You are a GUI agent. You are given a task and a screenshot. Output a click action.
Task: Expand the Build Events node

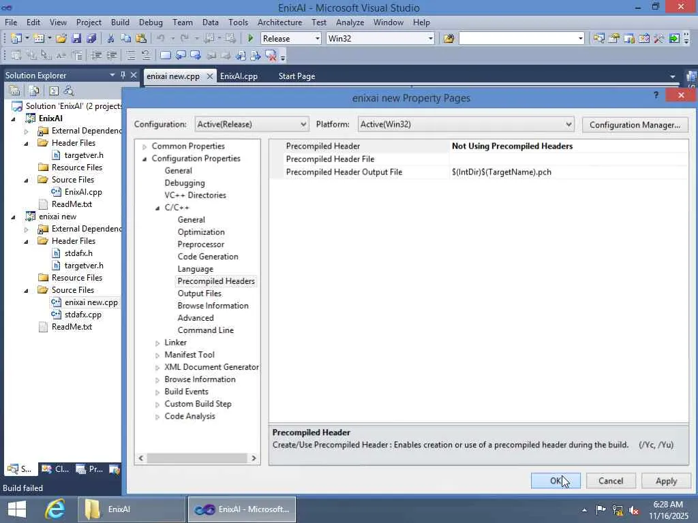[157, 392]
